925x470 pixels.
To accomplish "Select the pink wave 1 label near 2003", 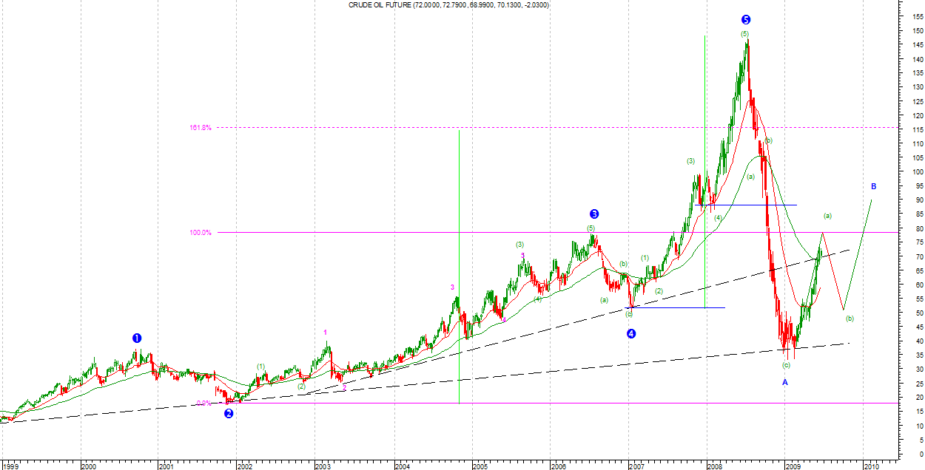I will click(325, 333).
